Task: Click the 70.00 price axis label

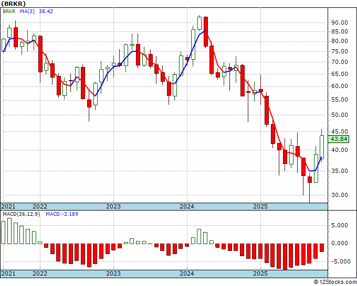Action: point(340,62)
